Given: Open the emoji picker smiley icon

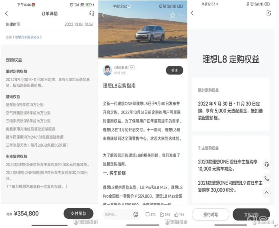Looking at the screenshot, I should point(136,214).
